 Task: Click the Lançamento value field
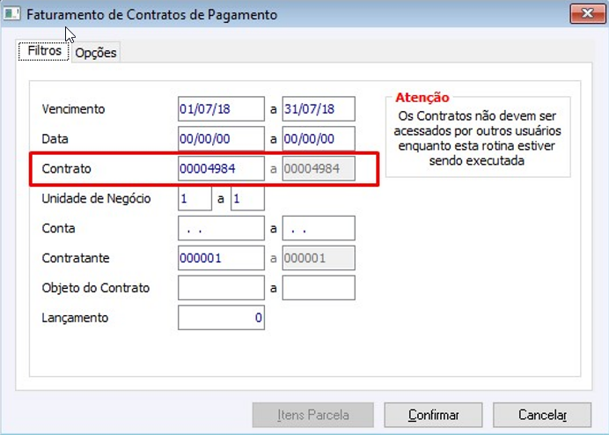pos(222,318)
